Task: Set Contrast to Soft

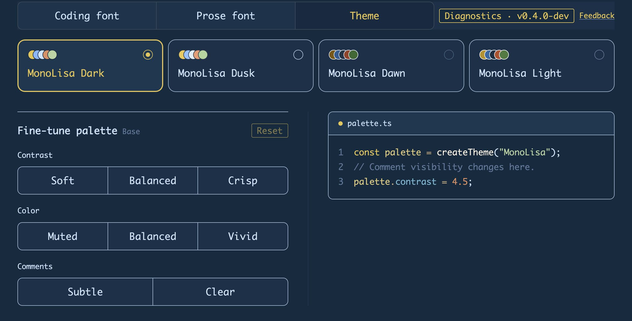Action: tap(63, 181)
